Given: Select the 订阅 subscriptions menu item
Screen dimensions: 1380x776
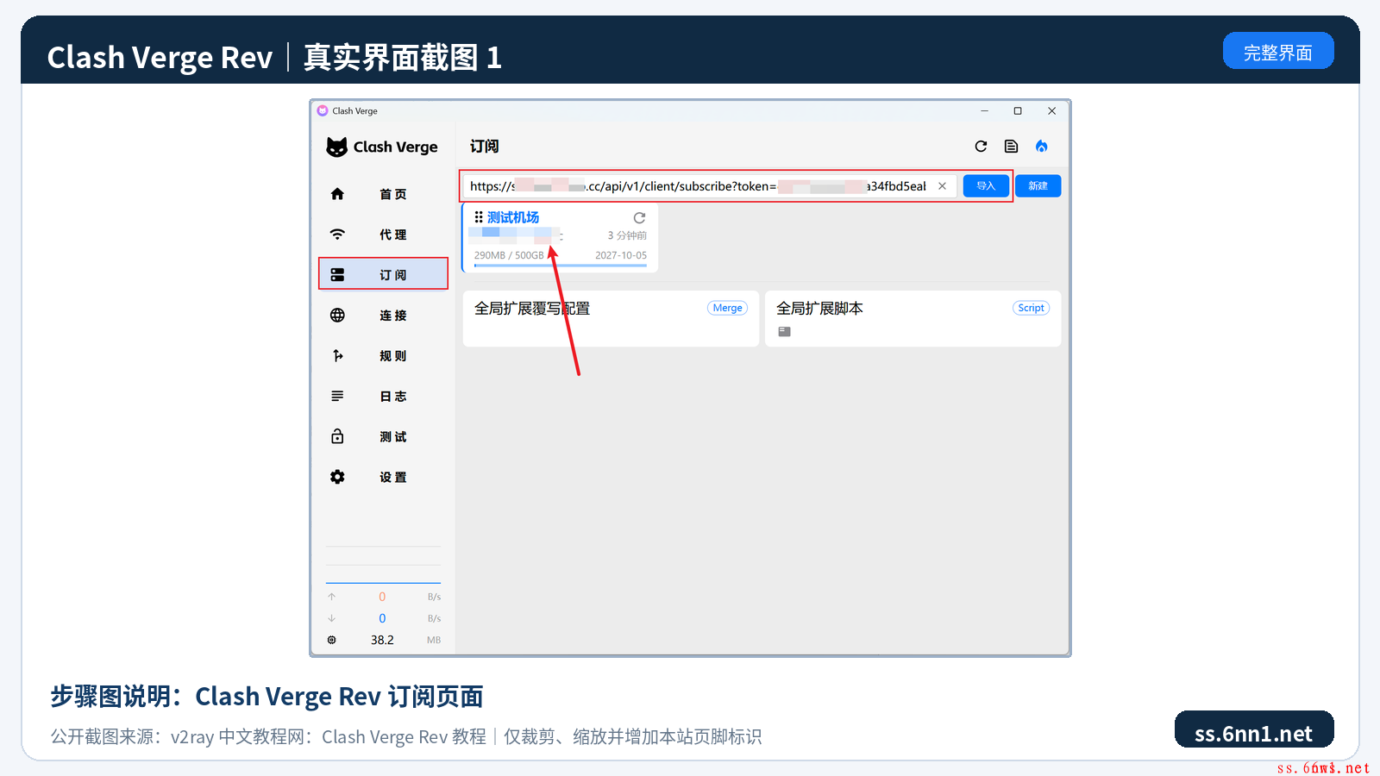Looking at the screenshot, I should click(x=383, y=274).
